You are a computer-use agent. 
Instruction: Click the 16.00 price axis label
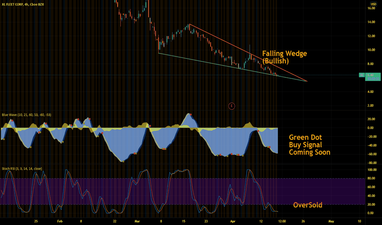371,8
